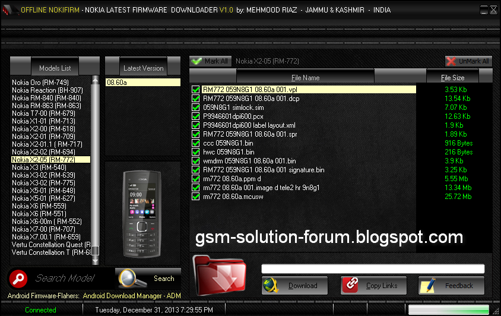Click the Copy Links button
The width and height of the screenshot is (501, 316).
373,285
